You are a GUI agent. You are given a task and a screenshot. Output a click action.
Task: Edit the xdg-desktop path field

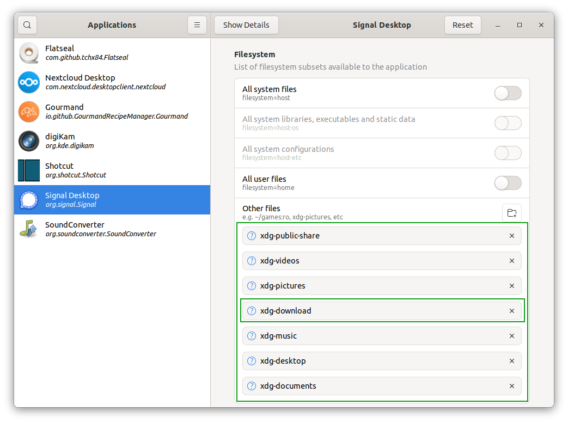382,361
